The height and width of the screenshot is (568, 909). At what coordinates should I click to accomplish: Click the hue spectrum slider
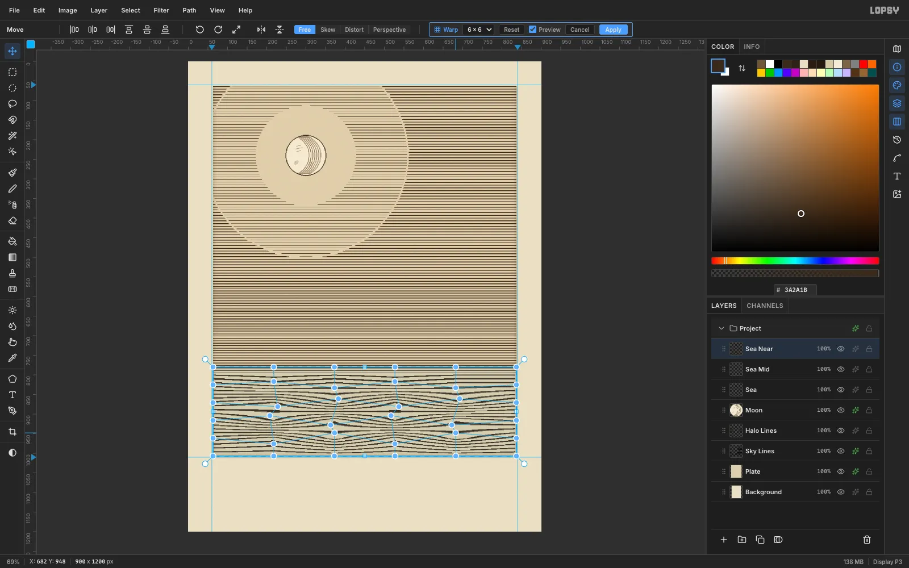coord(795,261)
